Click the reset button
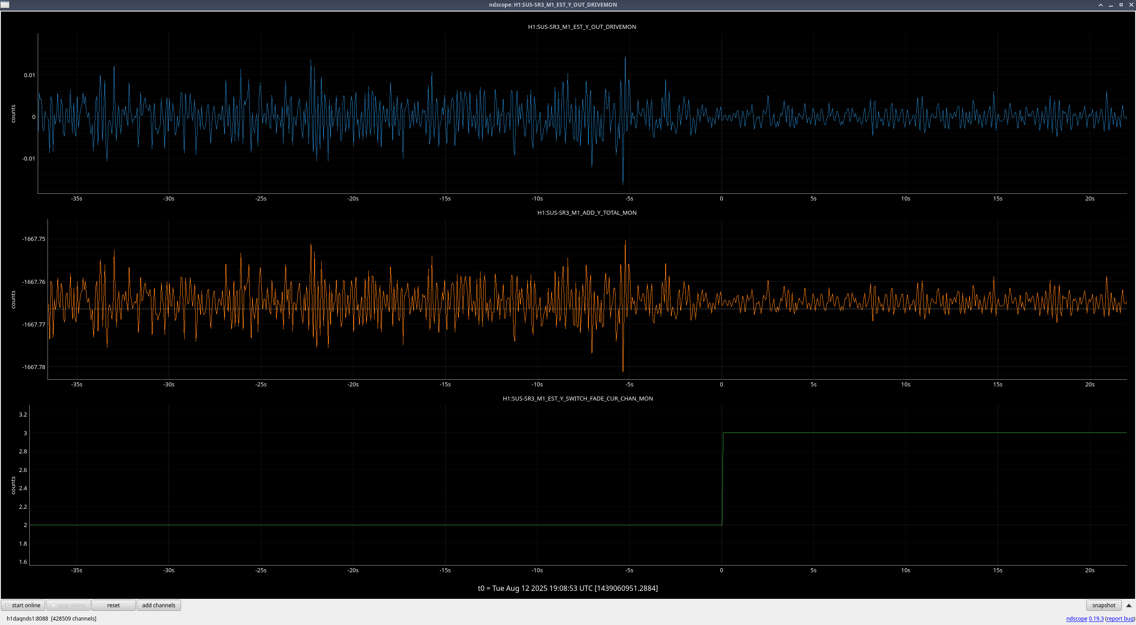Viewport: 1136px width, 625px height. [114, 605]
